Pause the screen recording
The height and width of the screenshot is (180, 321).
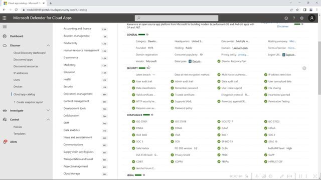pyautogui.click(x=300, y=176)
